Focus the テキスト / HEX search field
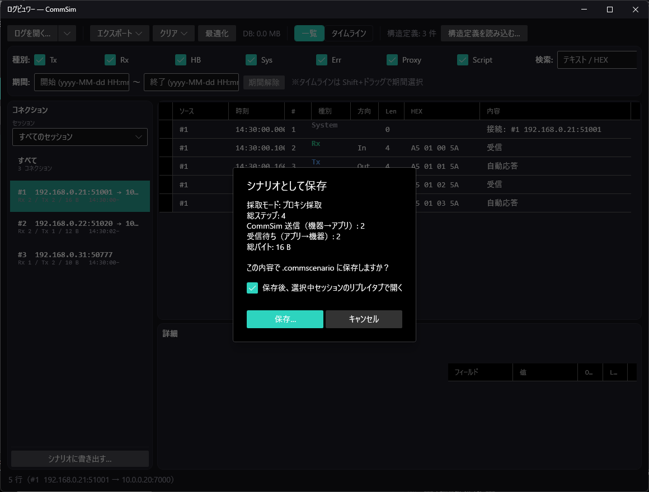 [x=597, y=60]
